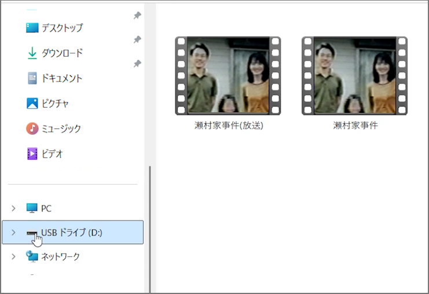Screen dimensions: 429x294
Task: Expand the PC tree node
Action: click(13, 208)
